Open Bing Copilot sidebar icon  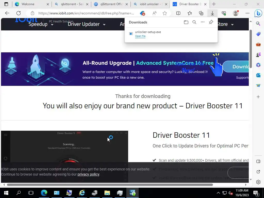[258, 13]
